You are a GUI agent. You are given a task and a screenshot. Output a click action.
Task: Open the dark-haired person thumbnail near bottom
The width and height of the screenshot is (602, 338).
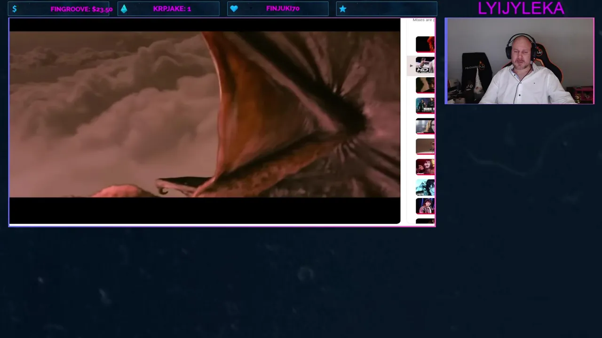[425, 206]
